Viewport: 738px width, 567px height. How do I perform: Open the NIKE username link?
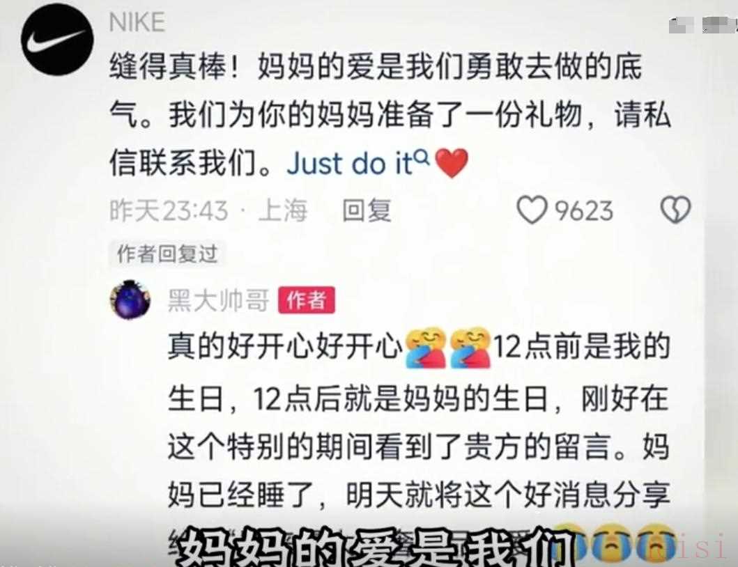point(137,22)
